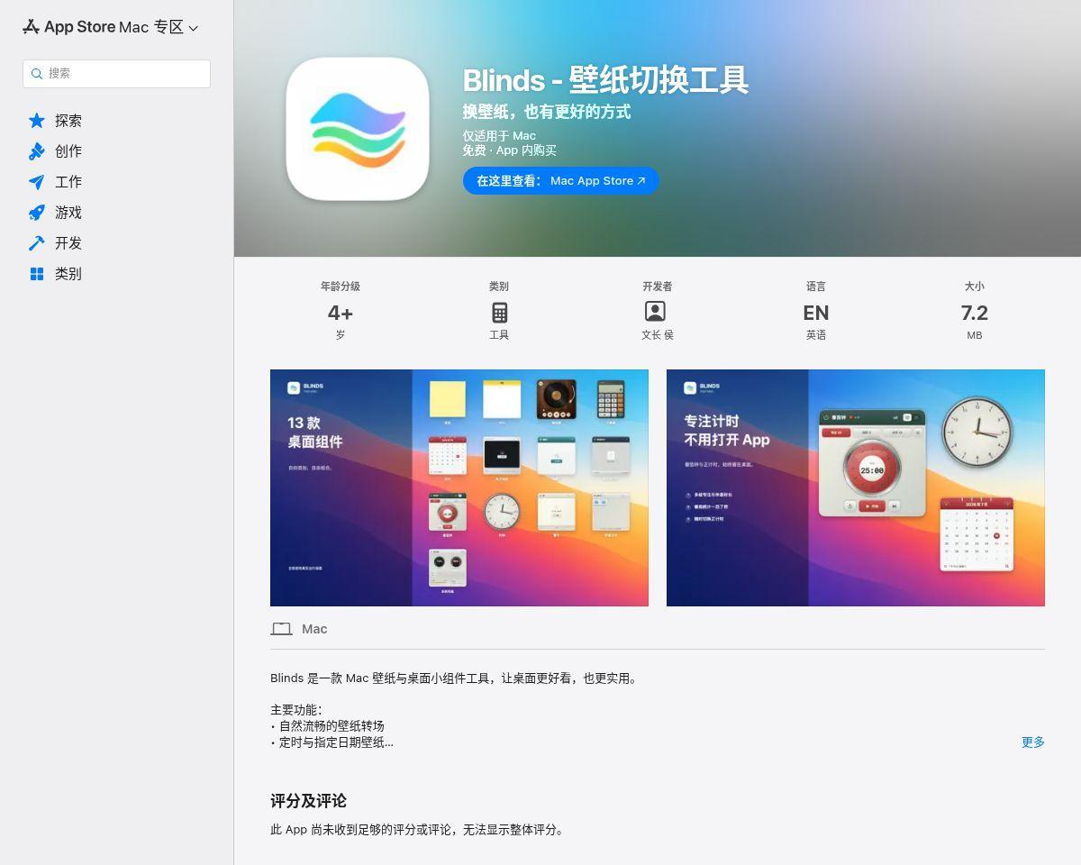
Task: Open the 专注计时 screenshot thumbnail
Action: pyautogui.click(x=856, y=487)
